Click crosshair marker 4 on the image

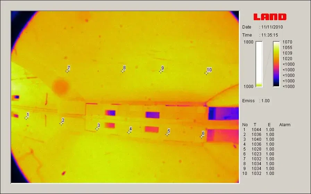[x=129, y=132]
